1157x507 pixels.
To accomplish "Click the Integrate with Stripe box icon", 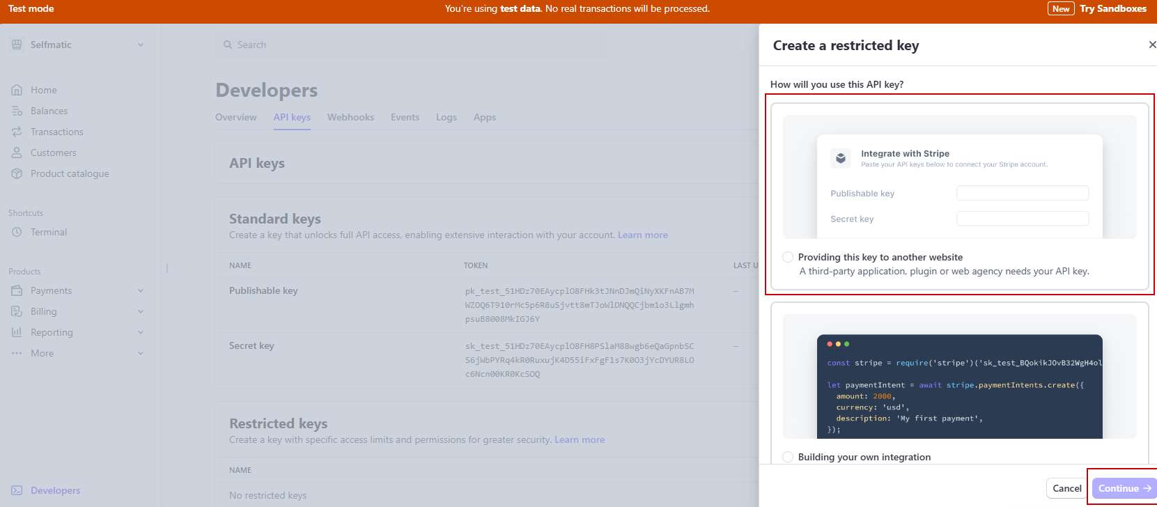I will click(841, 158).
